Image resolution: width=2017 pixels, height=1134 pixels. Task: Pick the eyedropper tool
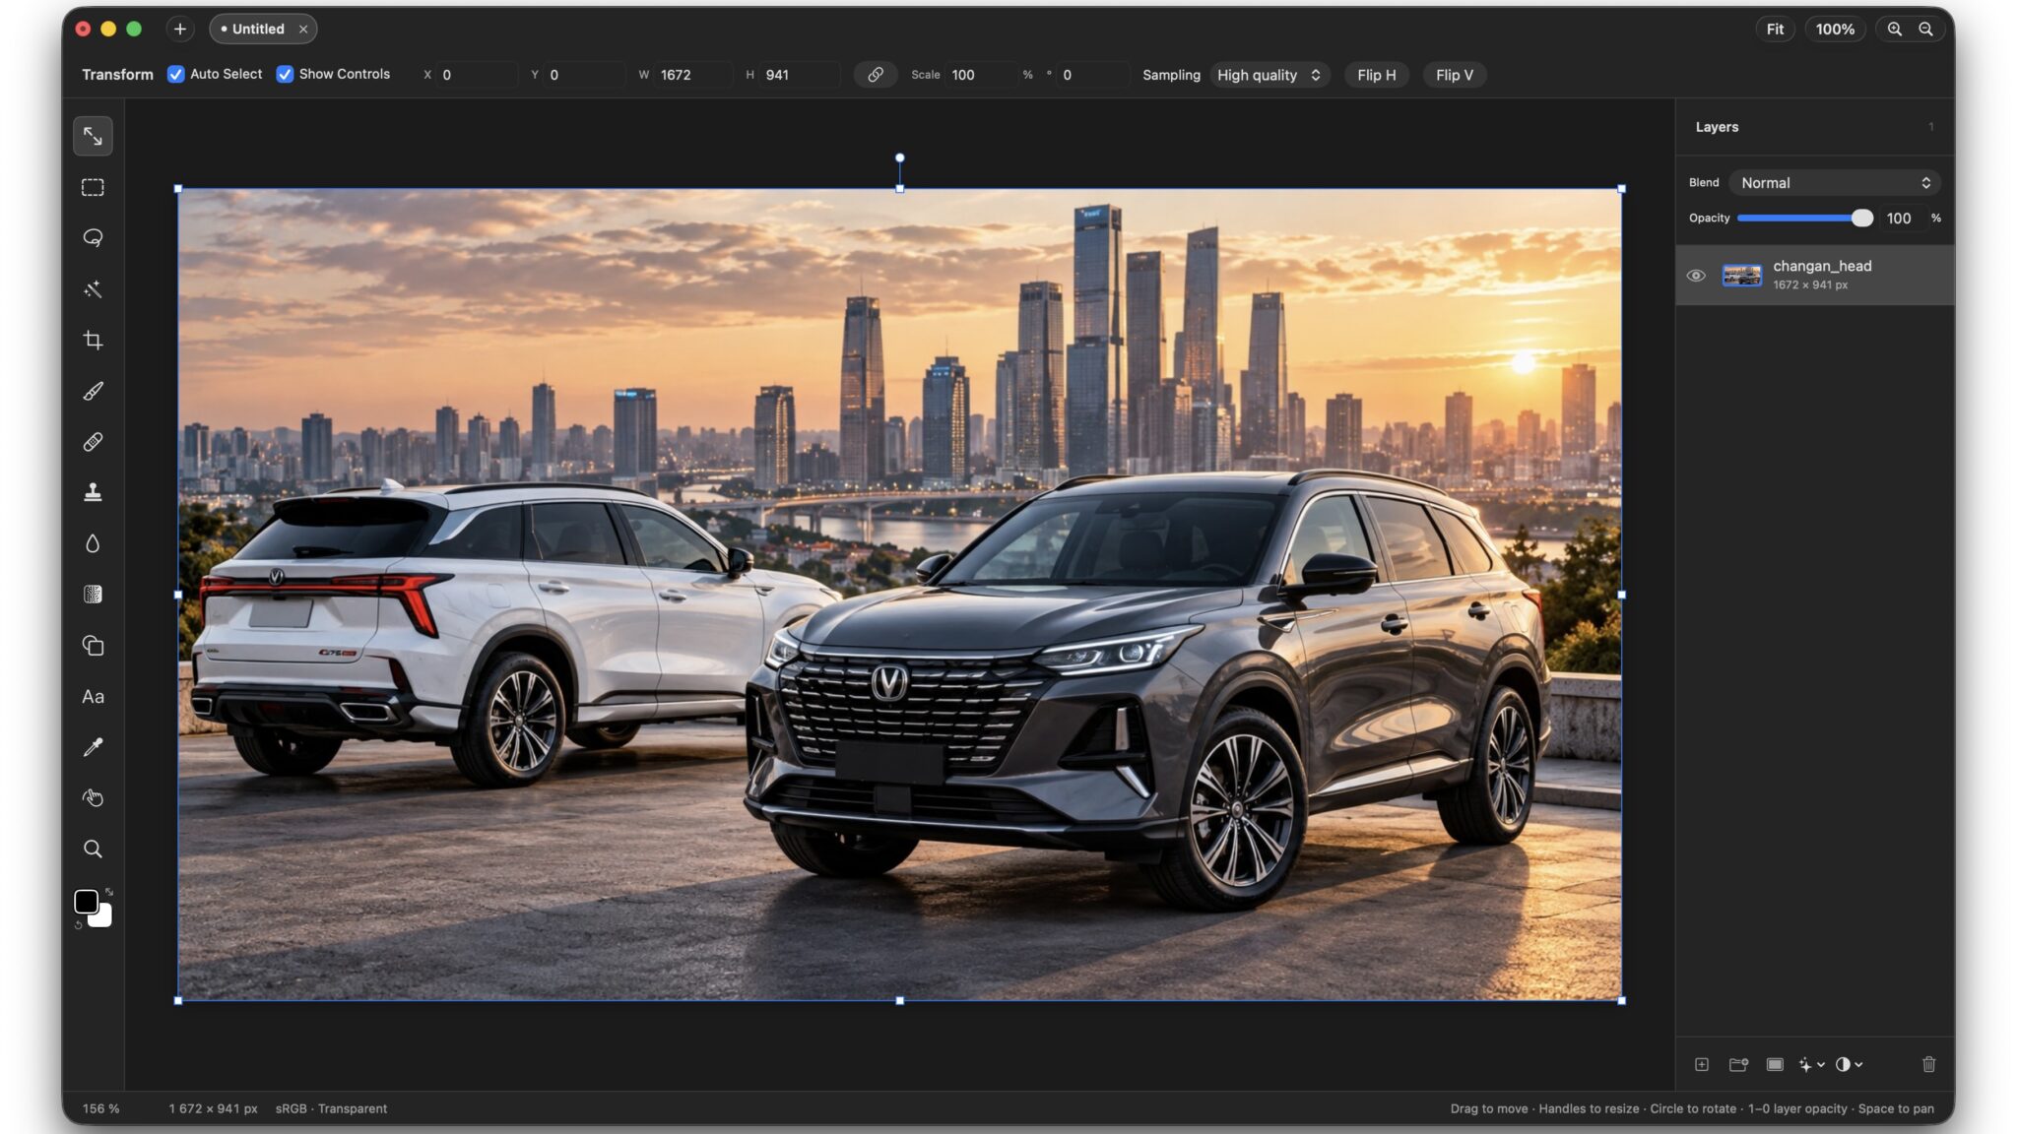tap(93, 747)
